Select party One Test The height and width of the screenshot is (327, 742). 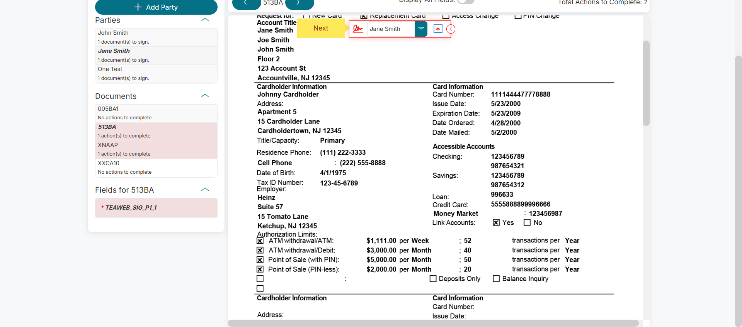point(156,73)
